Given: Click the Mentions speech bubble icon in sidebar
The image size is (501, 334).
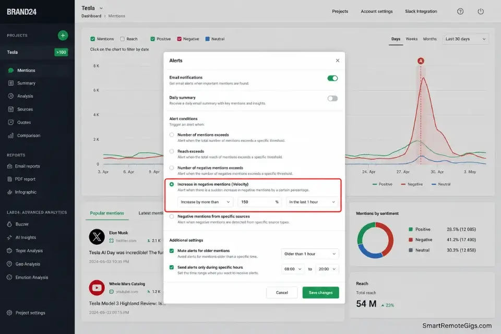Looking at the screenshot, I should click(x=11, y=70).
